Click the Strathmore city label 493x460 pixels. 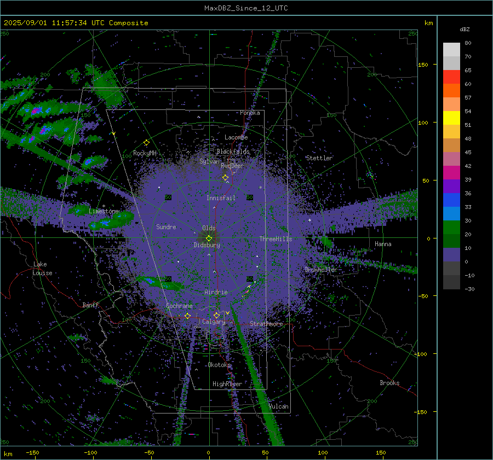pos(266,324)
